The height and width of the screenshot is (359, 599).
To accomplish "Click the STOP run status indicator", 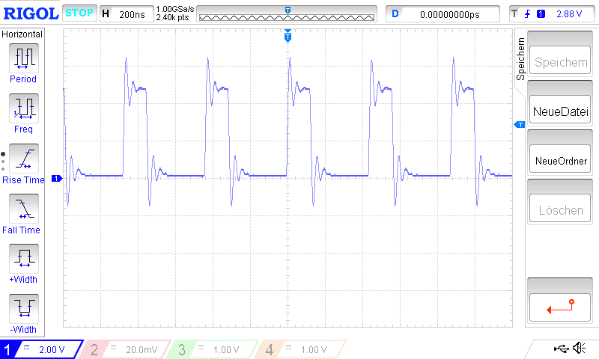I will click(x=79, y=13).
